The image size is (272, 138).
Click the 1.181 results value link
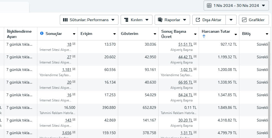point(67,70)
